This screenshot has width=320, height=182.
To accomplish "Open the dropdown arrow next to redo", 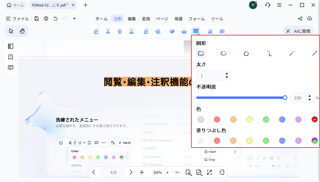I will pyautogui.click(x=74, y=18).
